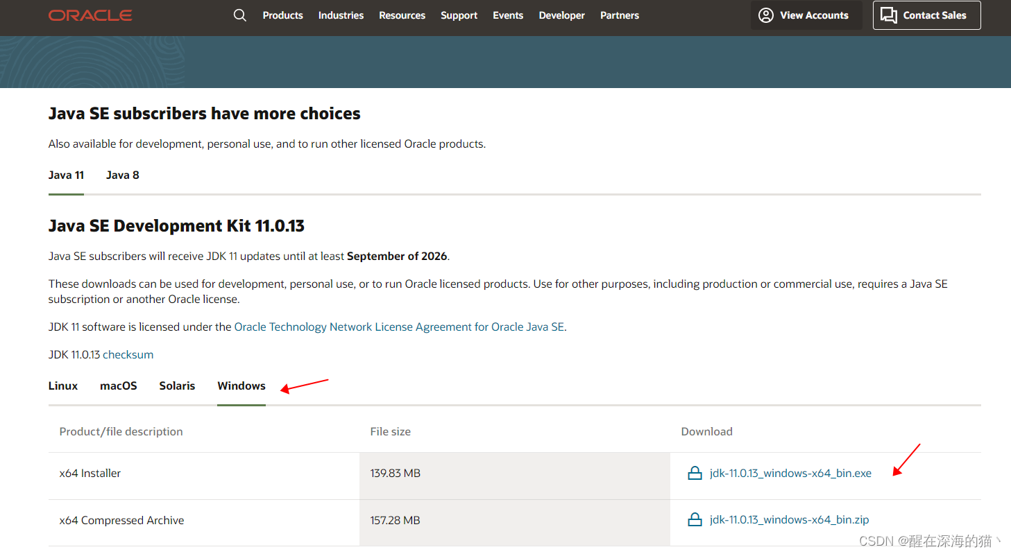Select the macOS tab
Image resolution: width=1011 pixels, height=554 pixels.
(x=119, y=386)
